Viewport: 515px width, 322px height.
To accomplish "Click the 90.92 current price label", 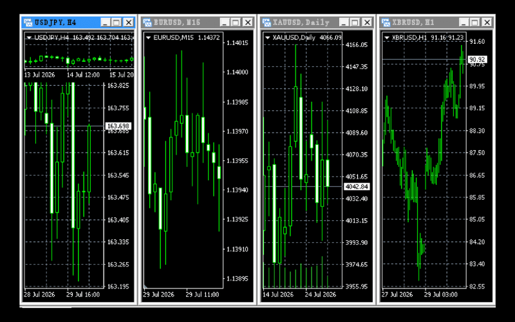I will (477, 59).
